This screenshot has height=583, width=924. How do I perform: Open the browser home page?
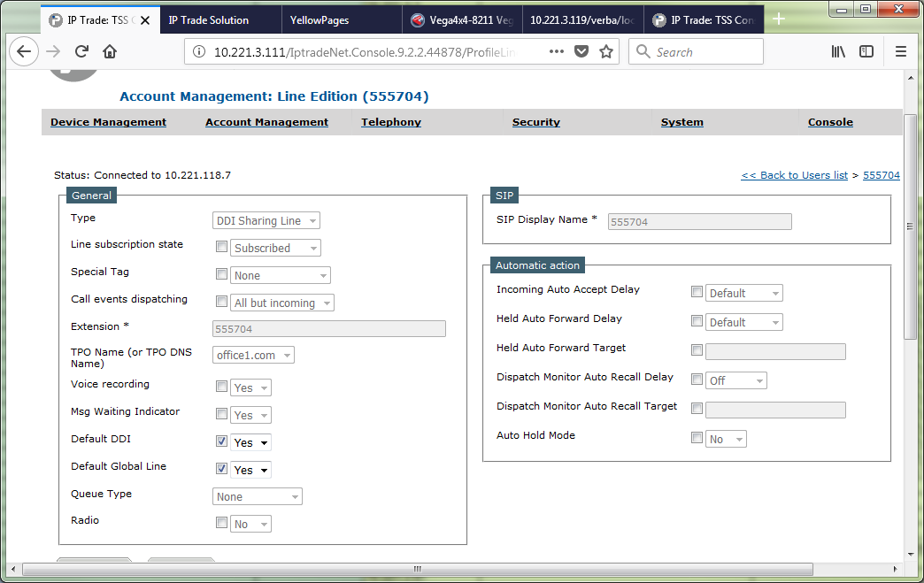coord(110,52)
